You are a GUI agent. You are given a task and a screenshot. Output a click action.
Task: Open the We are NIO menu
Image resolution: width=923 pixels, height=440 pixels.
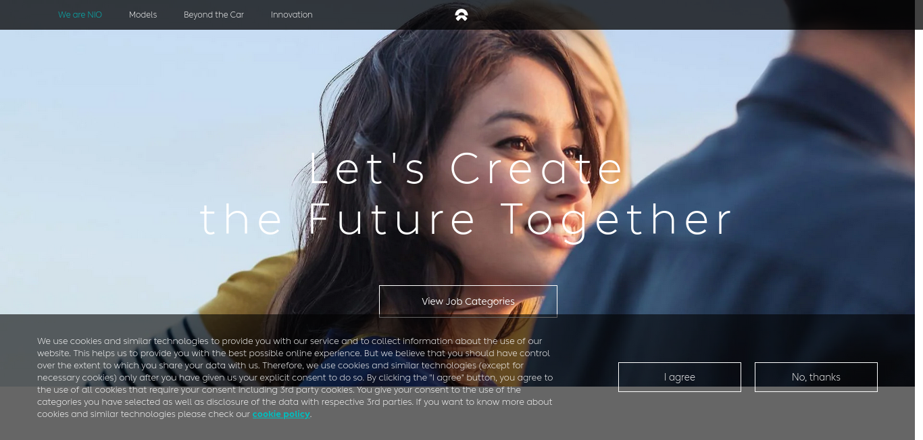[80, 15]
